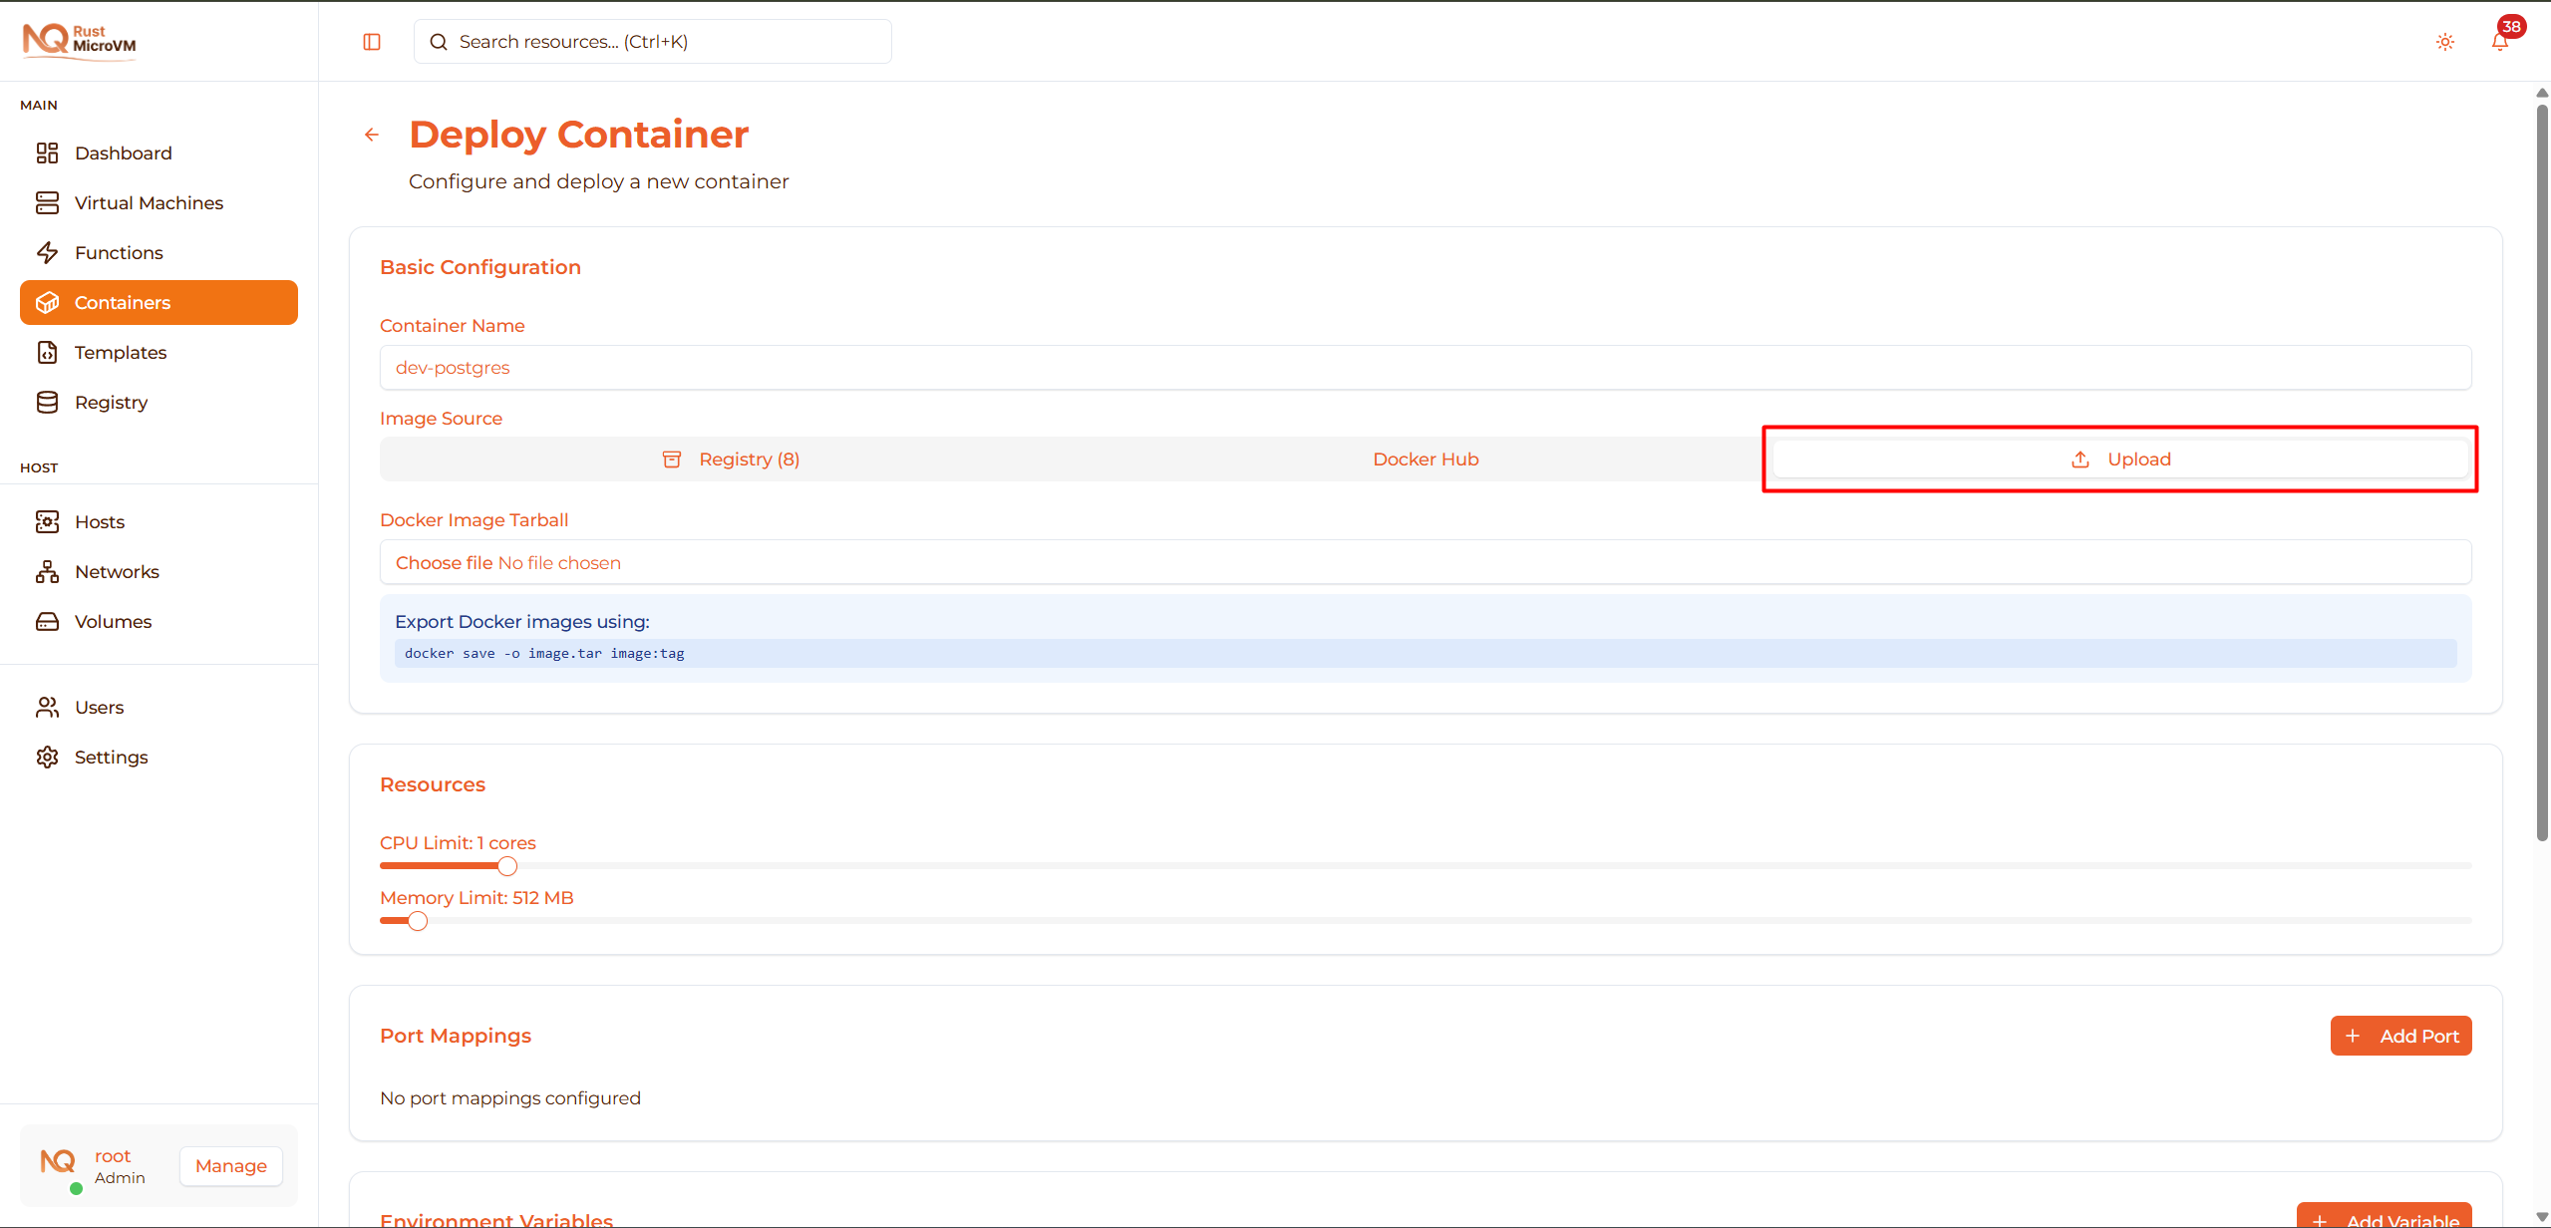
Task: Collapse the sidebar with the panel toggle
Action: (x=372, y=41)
